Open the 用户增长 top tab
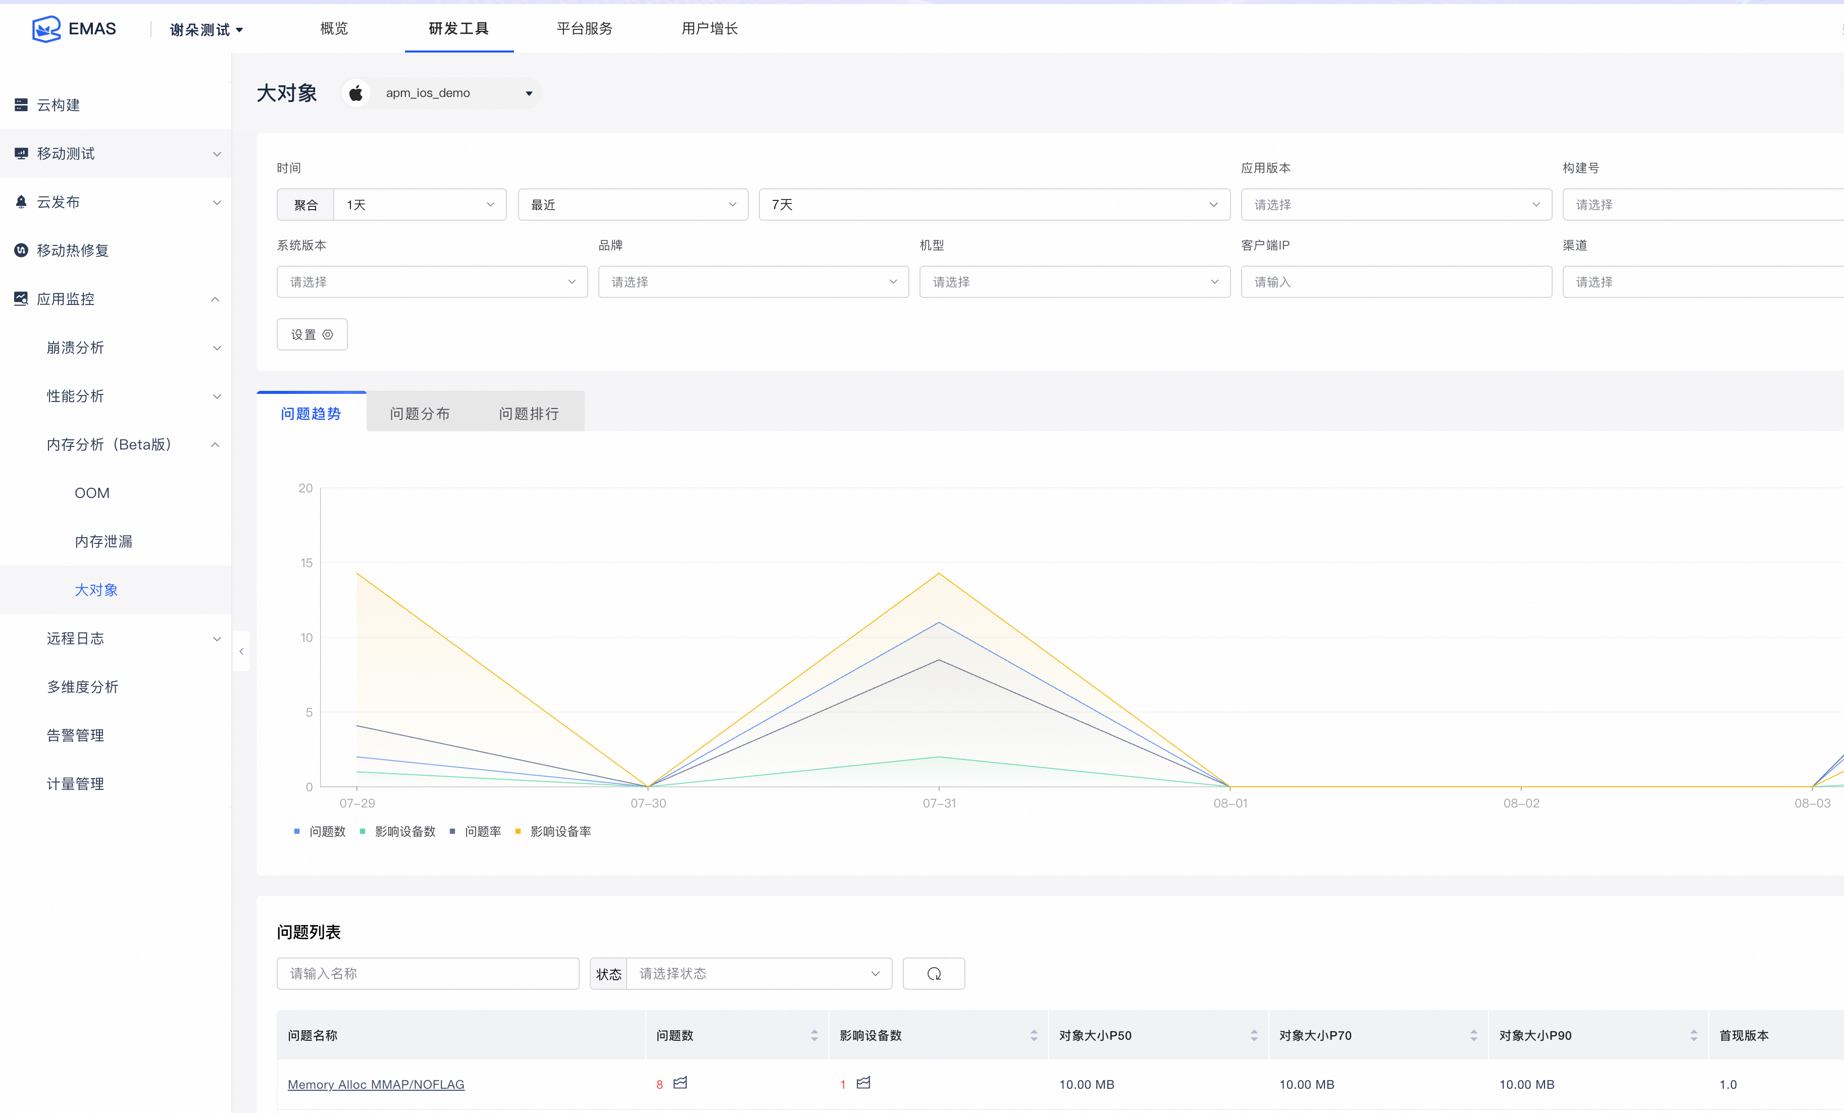This screenshot has height=1113, width=1844. coord(709,28)
